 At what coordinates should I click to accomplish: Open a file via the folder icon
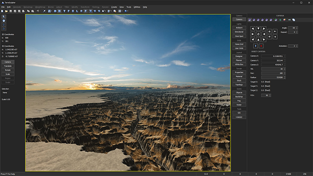pyautogui.click(x=6, y=11)
